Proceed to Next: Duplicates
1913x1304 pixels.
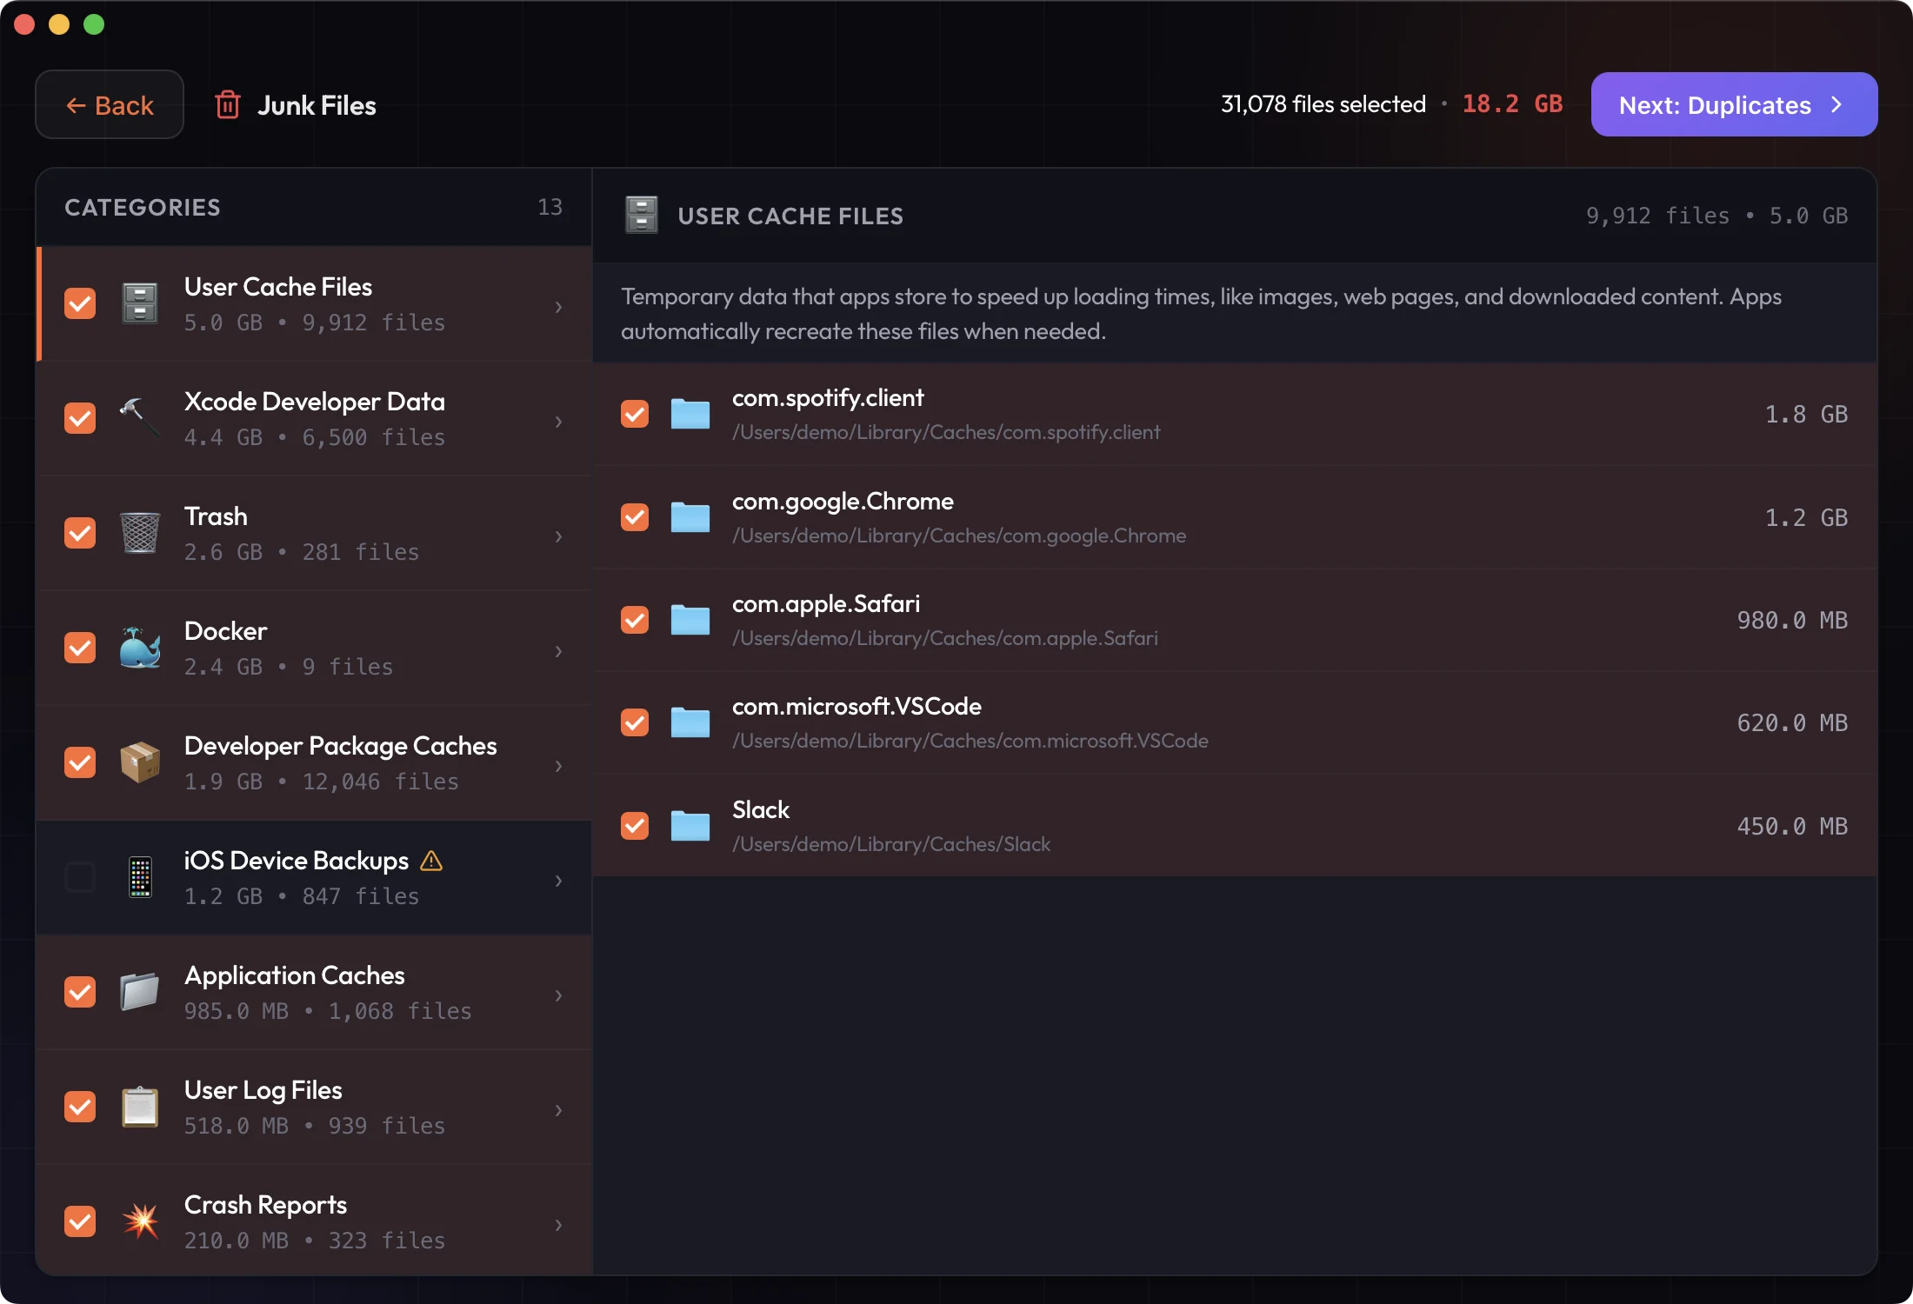[1733, 105]
